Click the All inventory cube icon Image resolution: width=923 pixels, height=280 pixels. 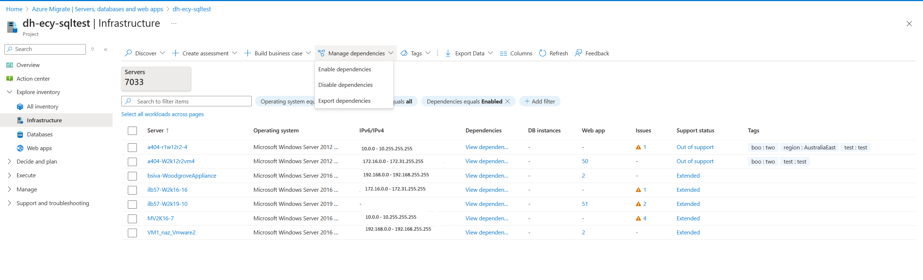point(20,107)
